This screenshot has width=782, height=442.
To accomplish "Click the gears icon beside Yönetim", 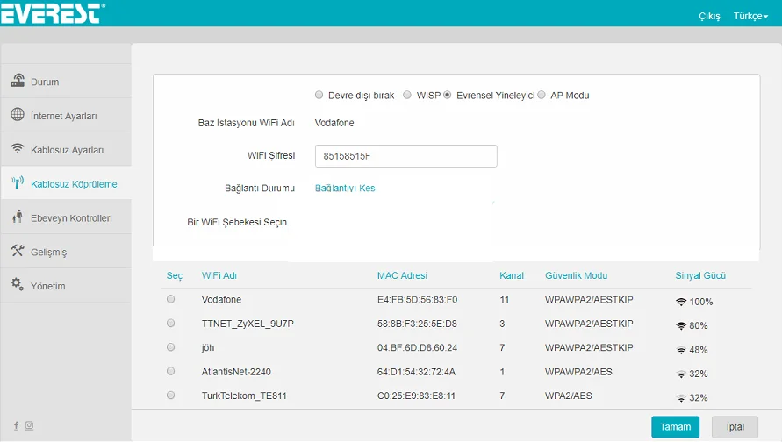I will coord(18,285).
